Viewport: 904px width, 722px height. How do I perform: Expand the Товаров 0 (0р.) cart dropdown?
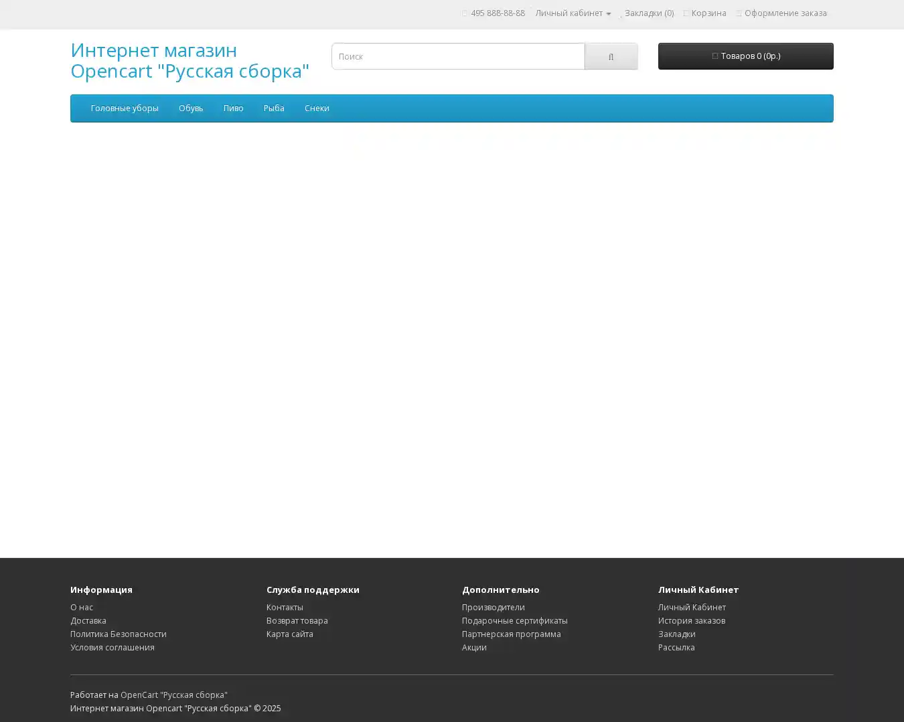[x=745, y=56]
